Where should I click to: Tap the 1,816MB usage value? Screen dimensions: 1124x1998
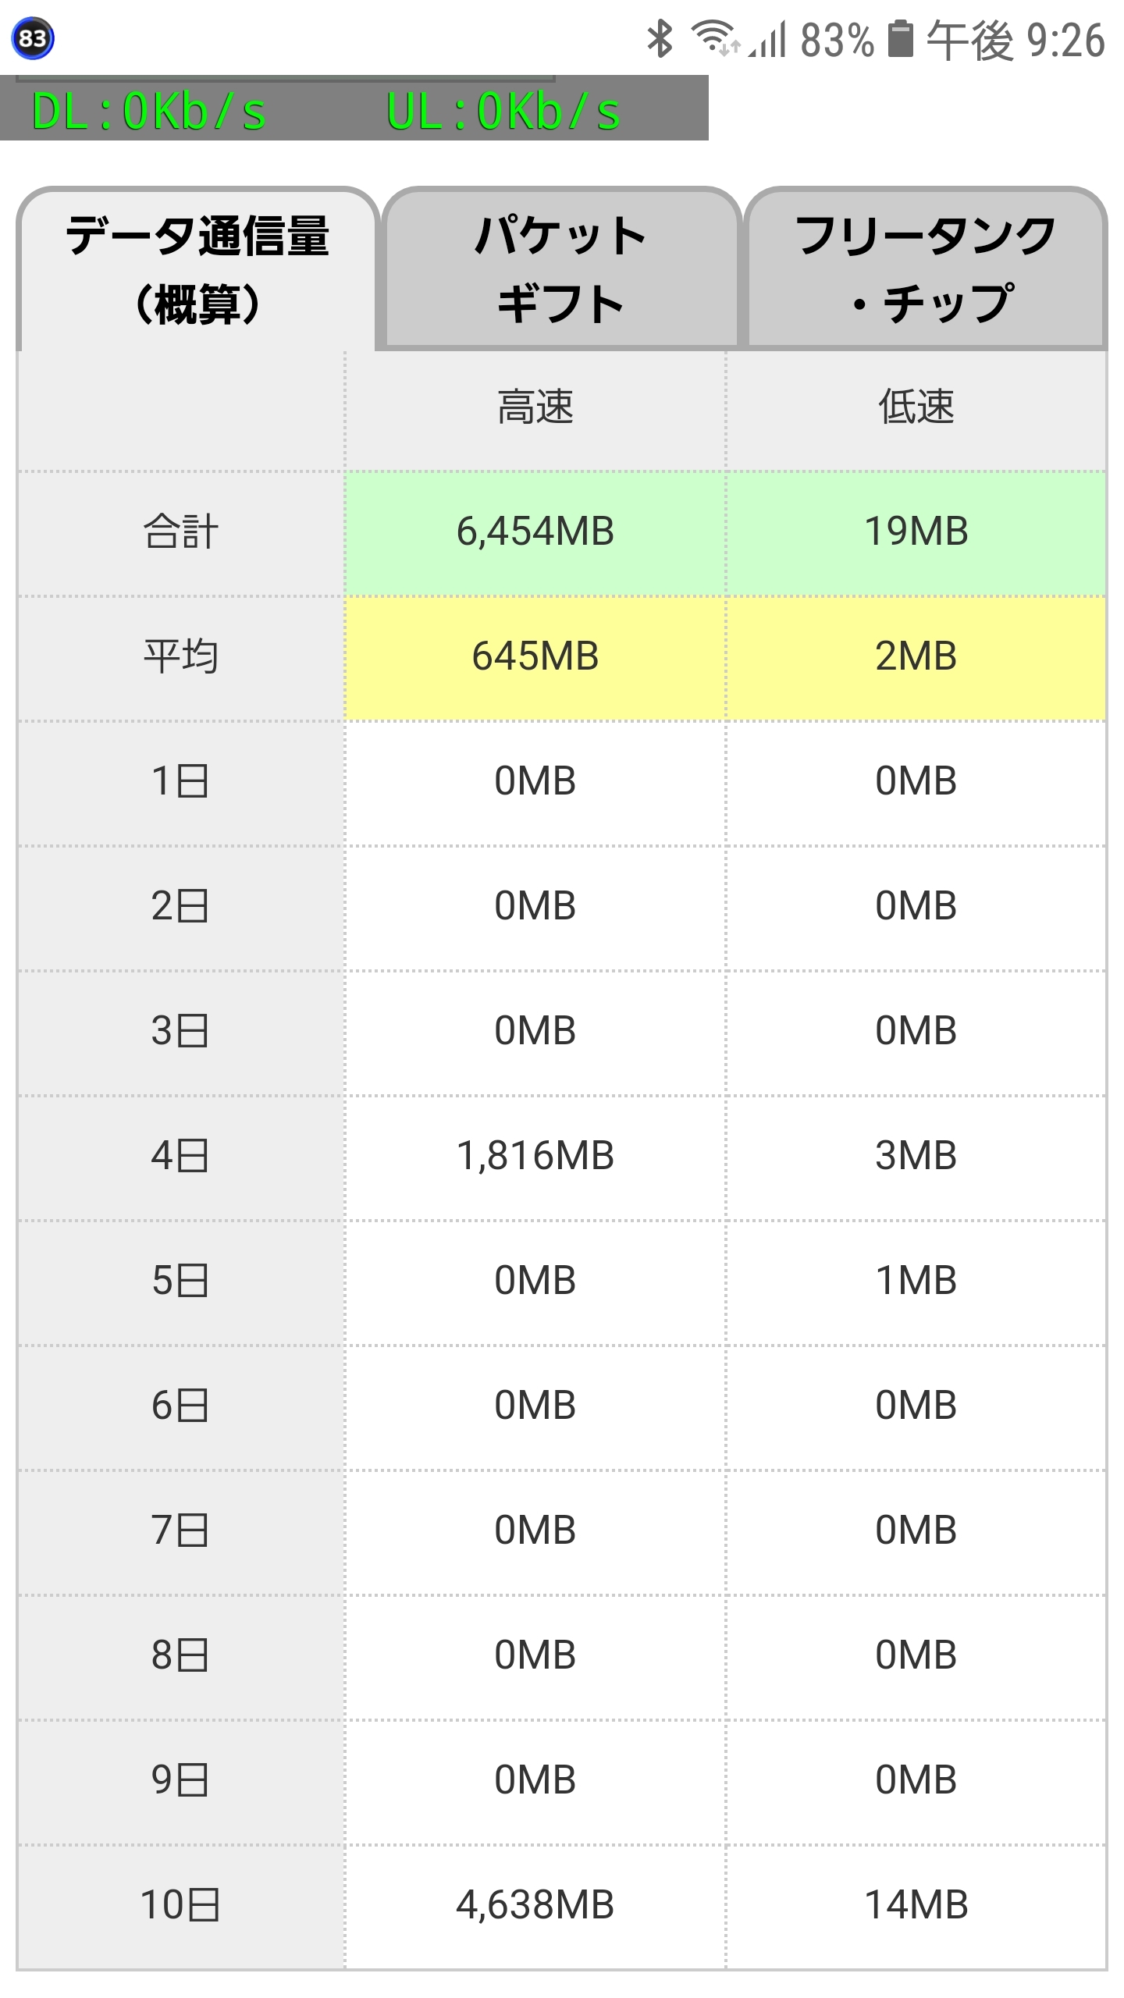(x=535, y=1156)
